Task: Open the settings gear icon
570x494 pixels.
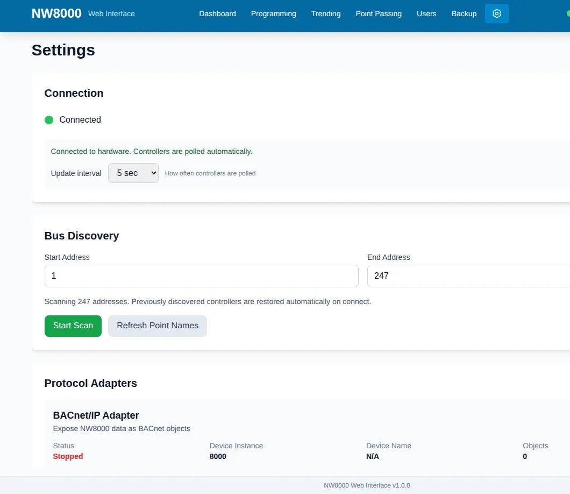Action: [x=496, y=13]
